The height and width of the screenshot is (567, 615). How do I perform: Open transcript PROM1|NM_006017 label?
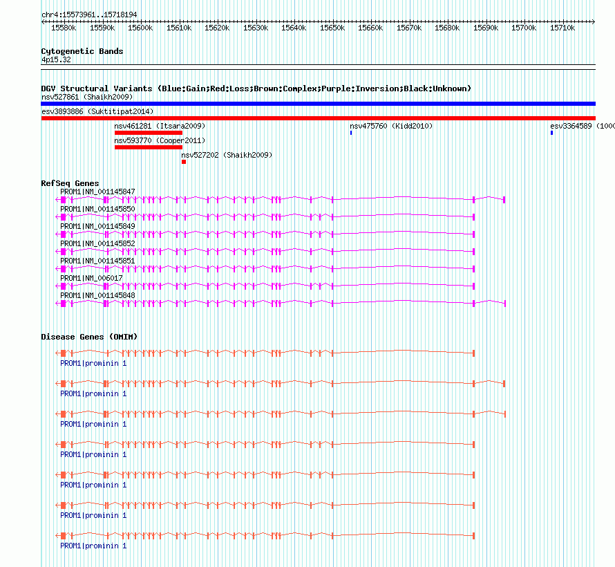point(91,278)
